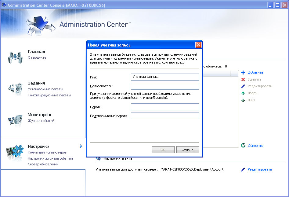Open Установочные пакеты
The image size is (289, 197).
coord(45,89)
